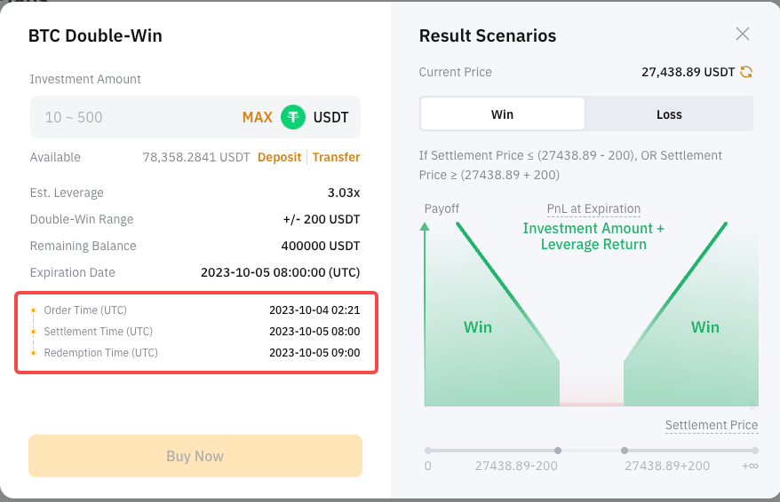
Task: Focus the investment amount input field
Action: (134, 117)
